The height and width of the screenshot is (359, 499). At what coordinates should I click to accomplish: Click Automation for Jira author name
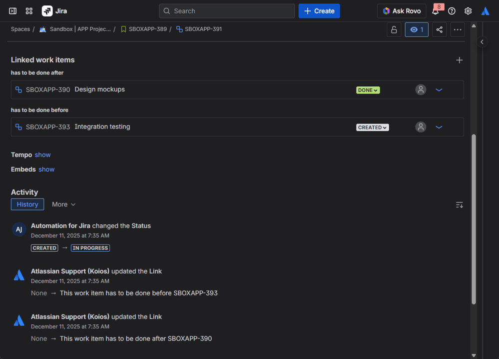coord(60,226)
